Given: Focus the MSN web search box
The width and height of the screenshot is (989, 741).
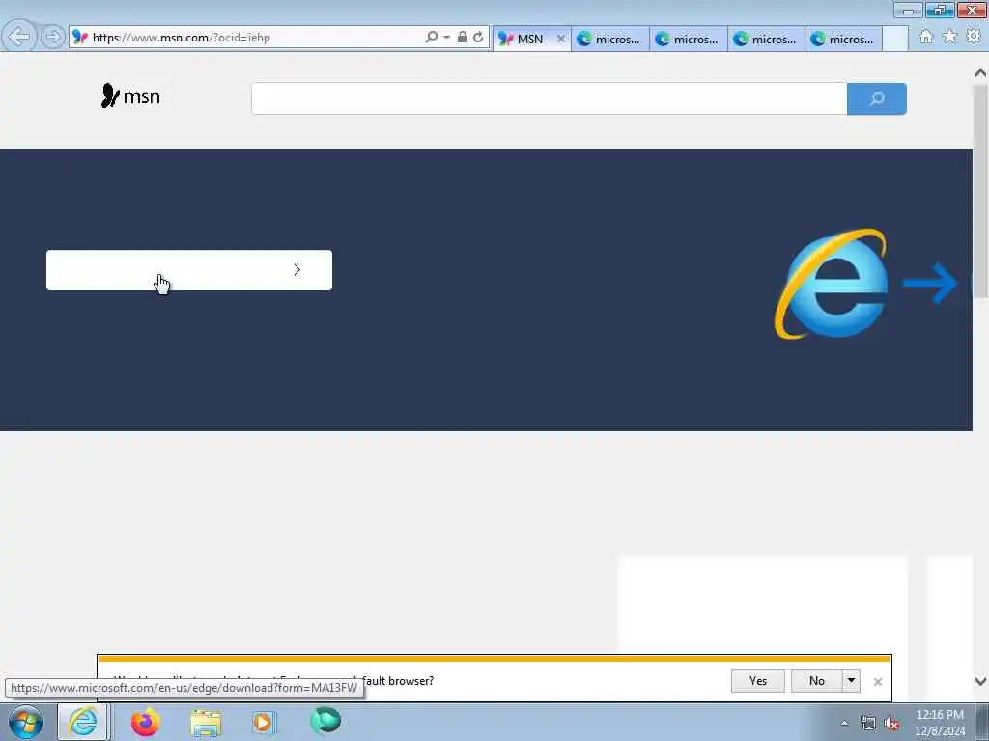Looking at the screenshot, I should click(549, 98).
